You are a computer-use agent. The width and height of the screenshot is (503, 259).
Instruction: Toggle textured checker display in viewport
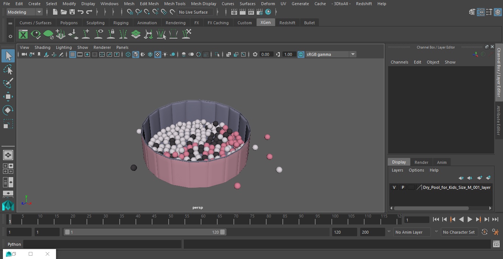click(158, 54)
